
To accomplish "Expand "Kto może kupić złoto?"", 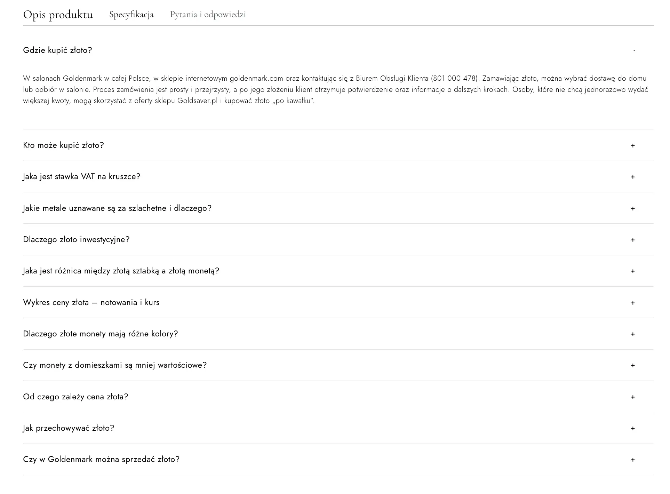I will (x=633, y=145).
